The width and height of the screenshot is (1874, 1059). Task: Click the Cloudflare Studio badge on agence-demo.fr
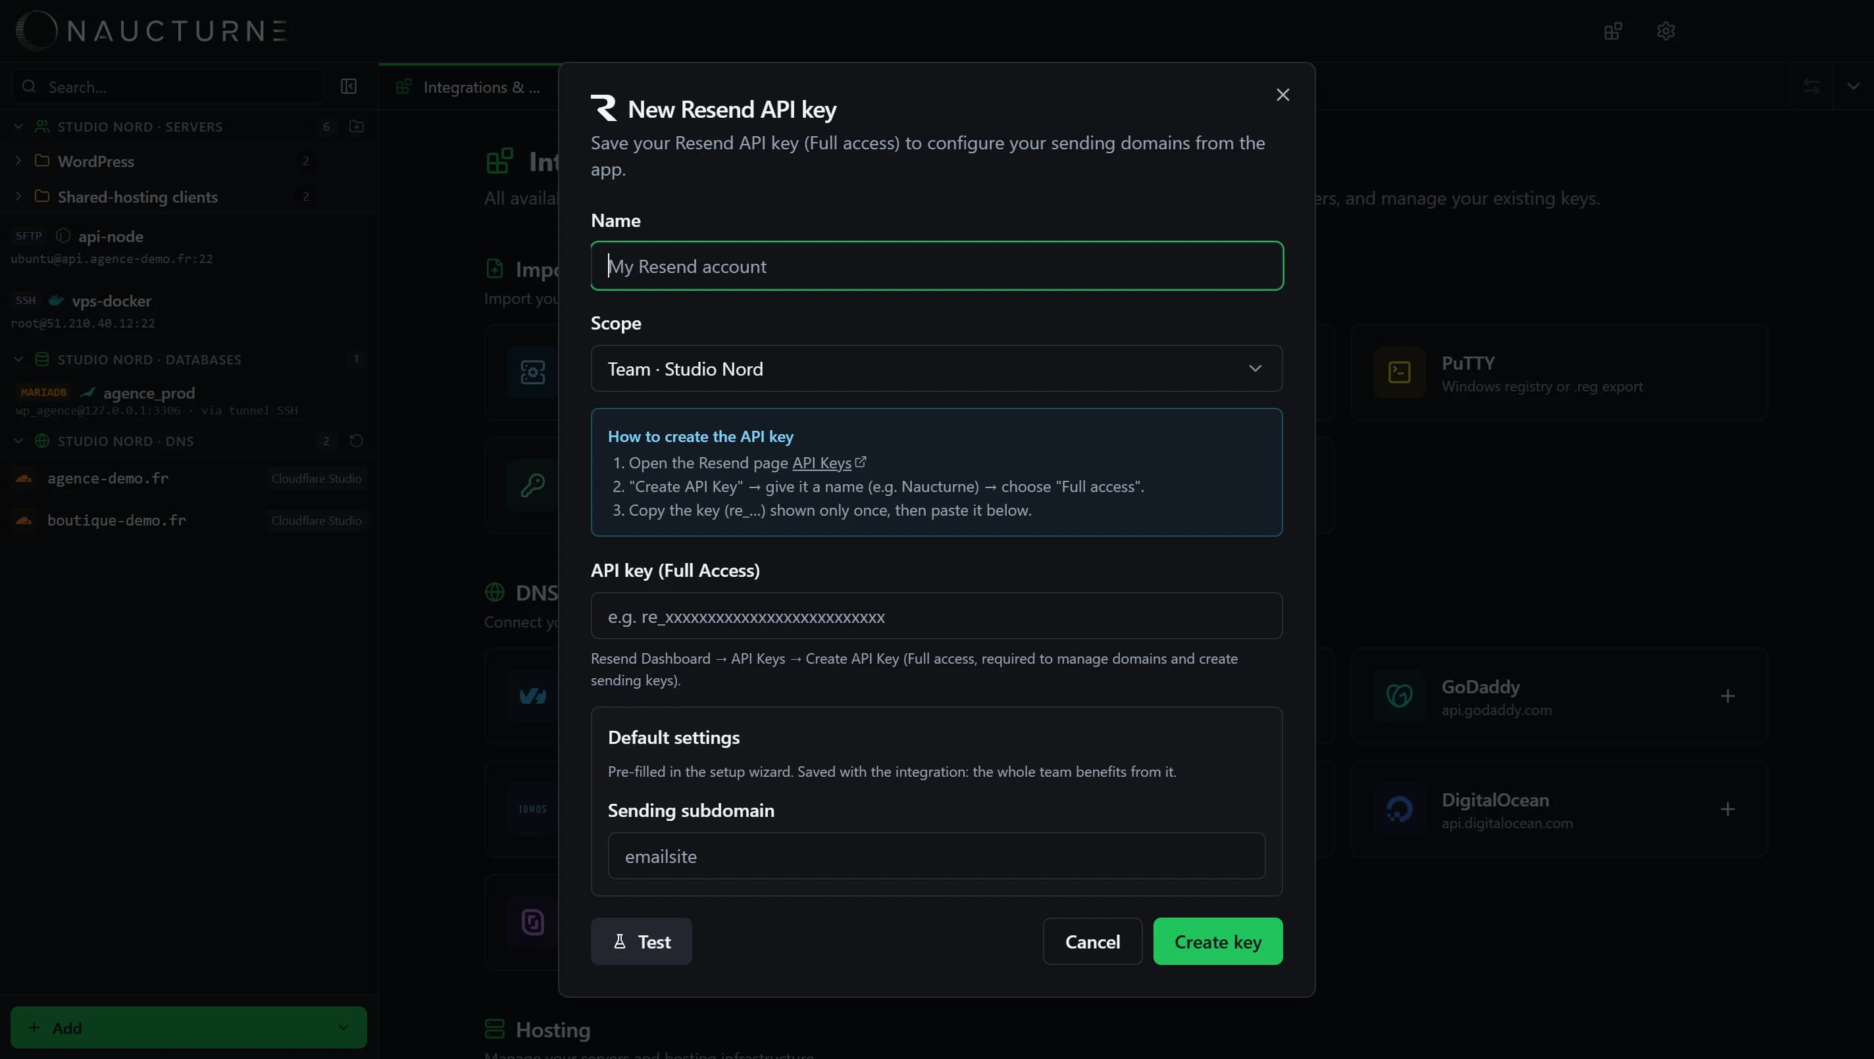[317, 479]
